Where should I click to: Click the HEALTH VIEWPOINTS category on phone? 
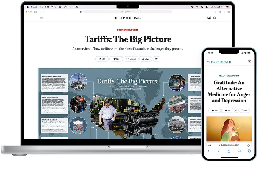(x=229, y=76)
